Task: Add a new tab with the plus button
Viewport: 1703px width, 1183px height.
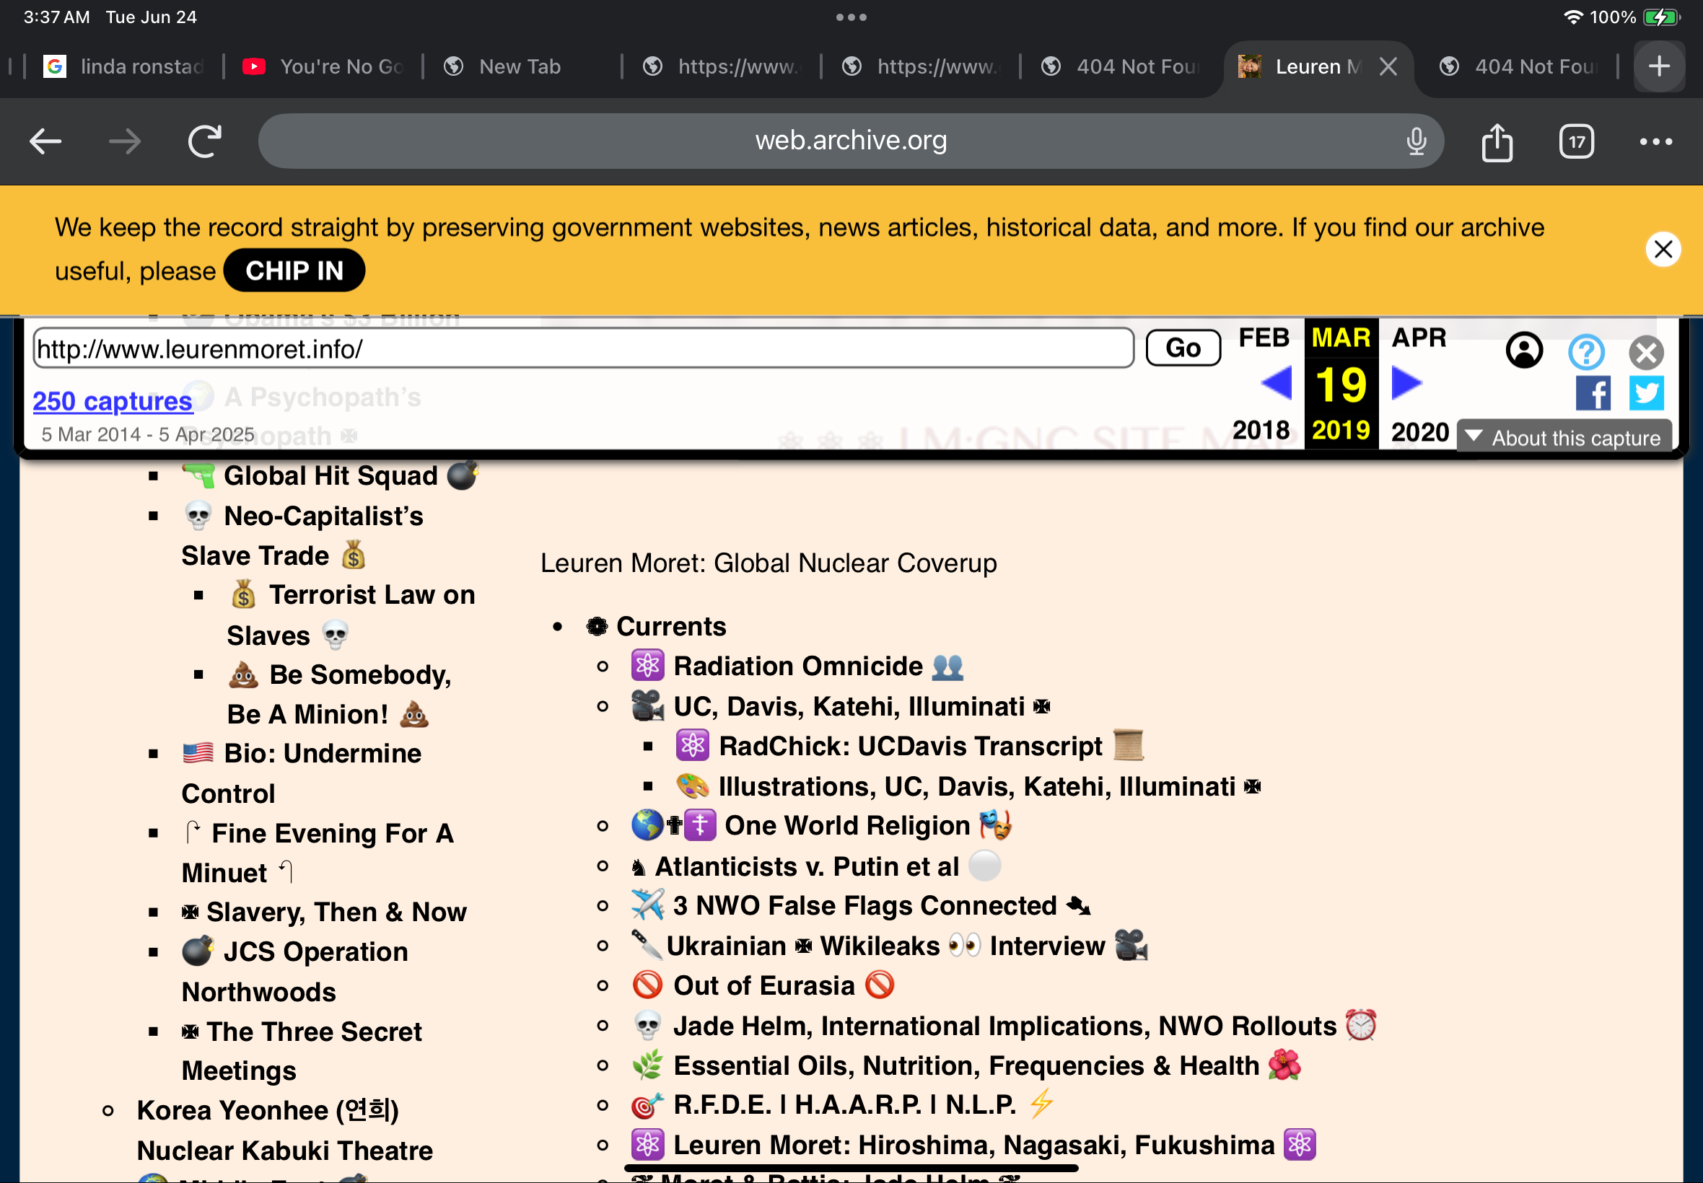Action: pos(1659,66)
